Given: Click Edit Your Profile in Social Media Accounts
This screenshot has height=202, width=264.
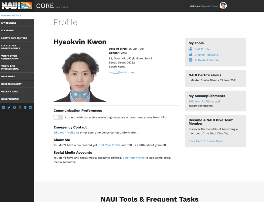Looking at the screenshot, I should click(x=134, y=158).
